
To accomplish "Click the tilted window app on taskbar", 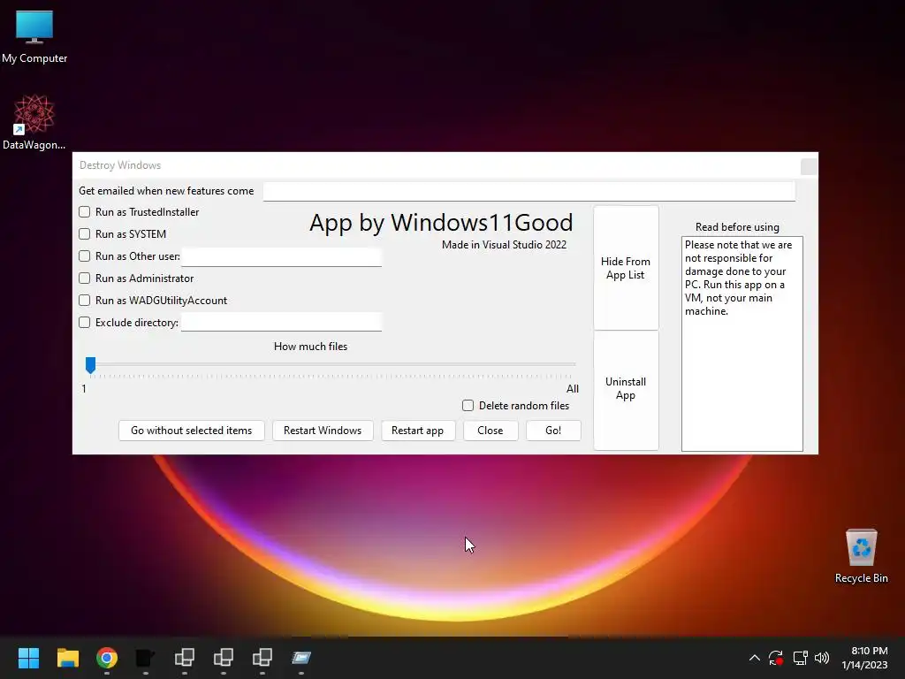I will coord(301,658).
